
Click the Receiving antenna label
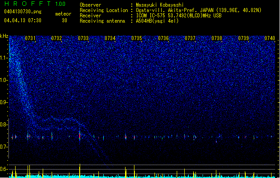pyautogui.click(x=102, y=21)
